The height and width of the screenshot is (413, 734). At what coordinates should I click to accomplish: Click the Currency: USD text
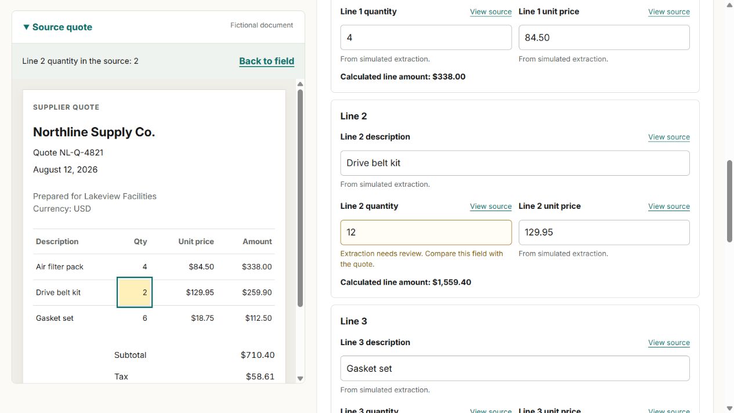(x=62, y=209)
